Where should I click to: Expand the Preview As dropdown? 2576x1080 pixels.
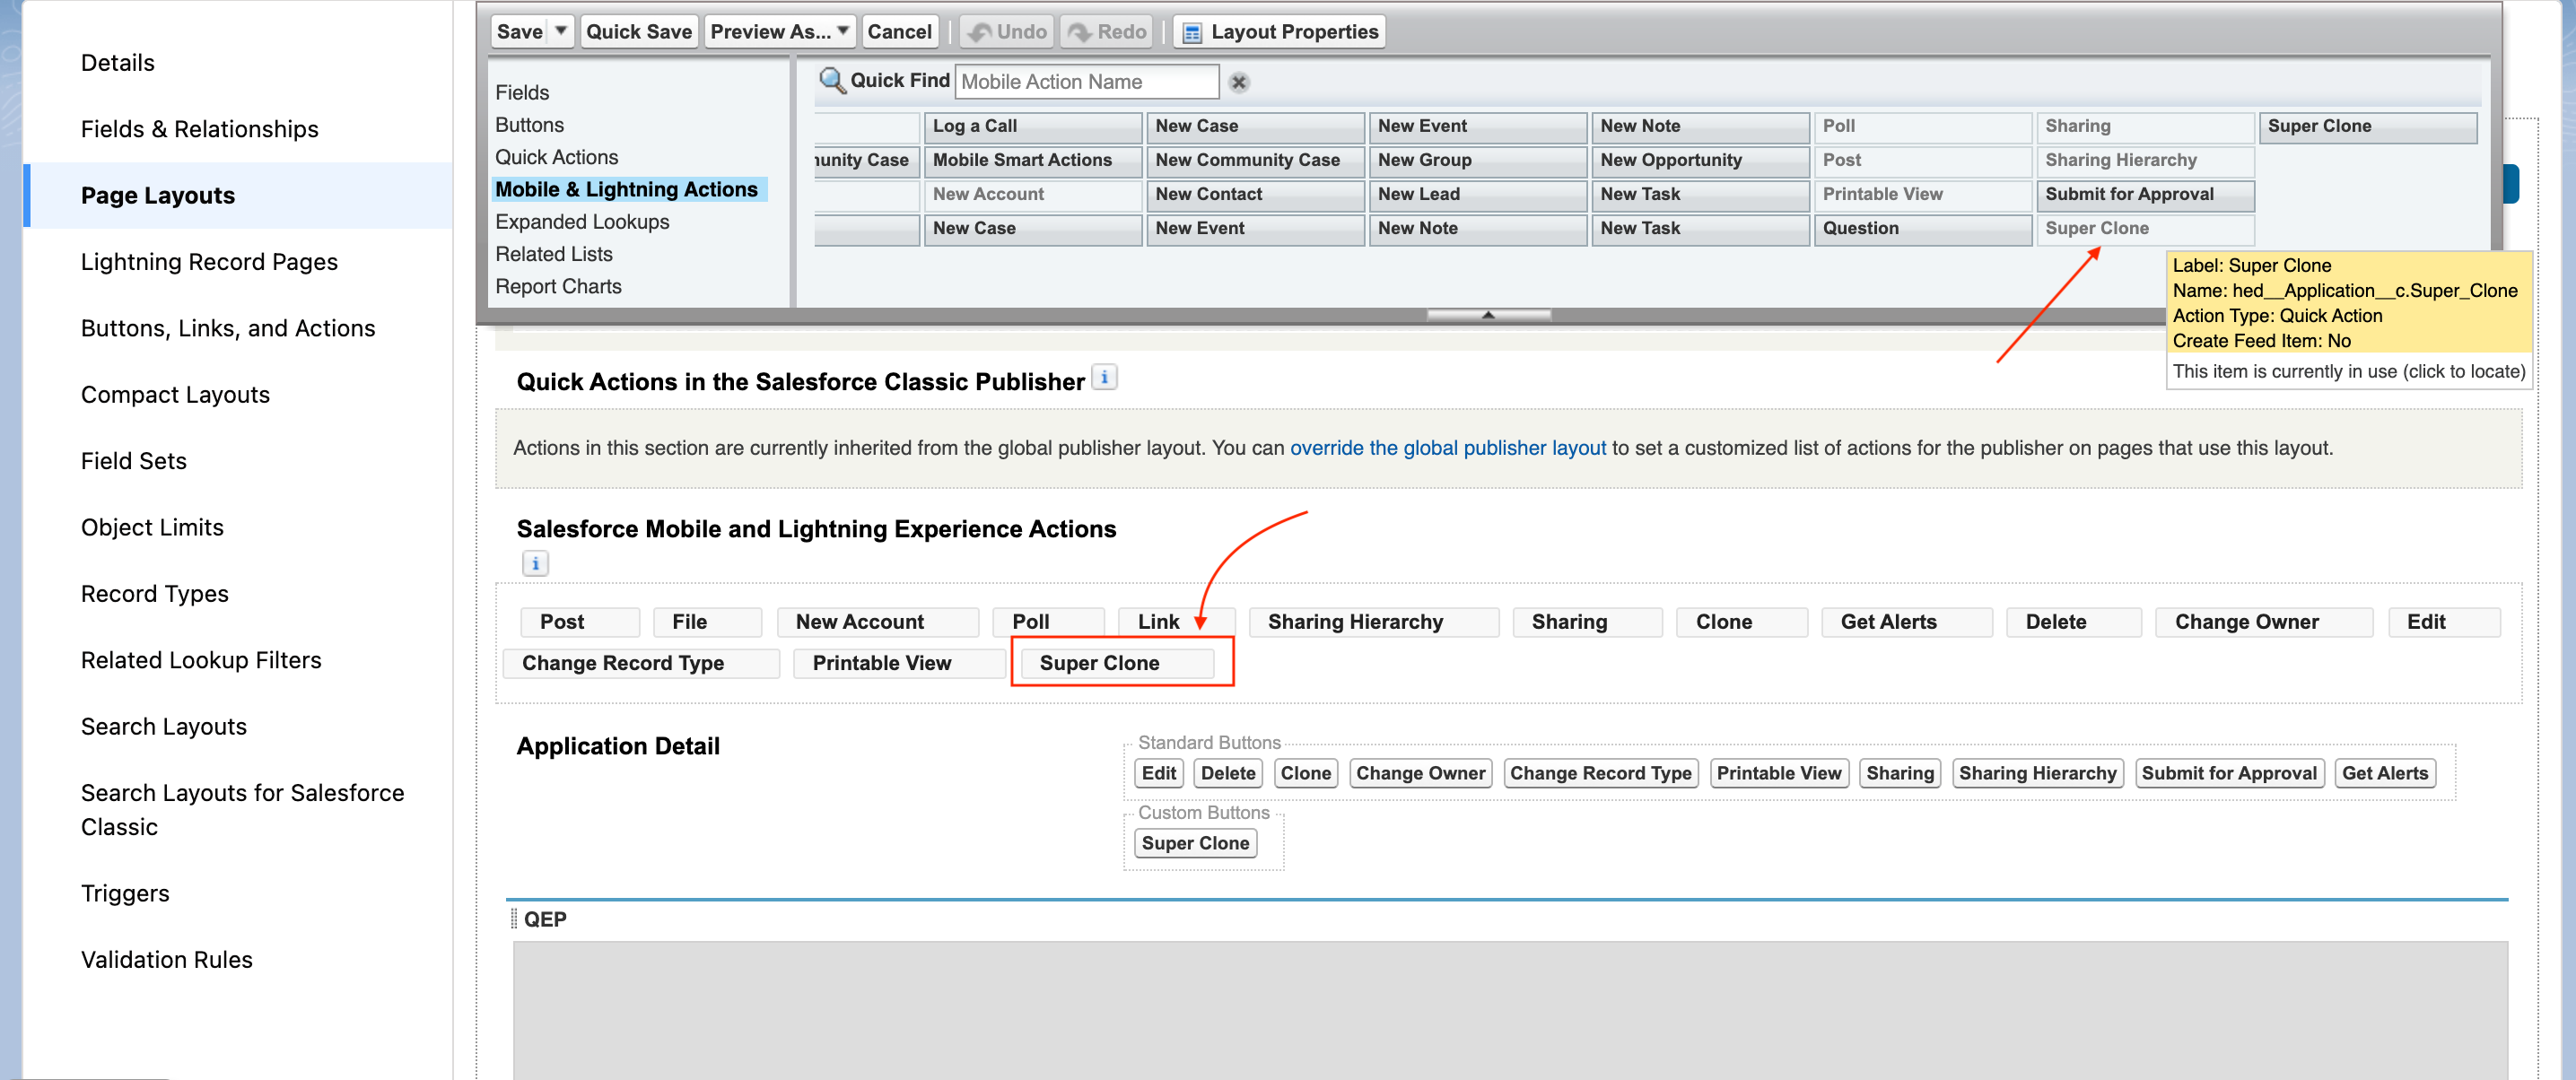(x=843, y=31)
